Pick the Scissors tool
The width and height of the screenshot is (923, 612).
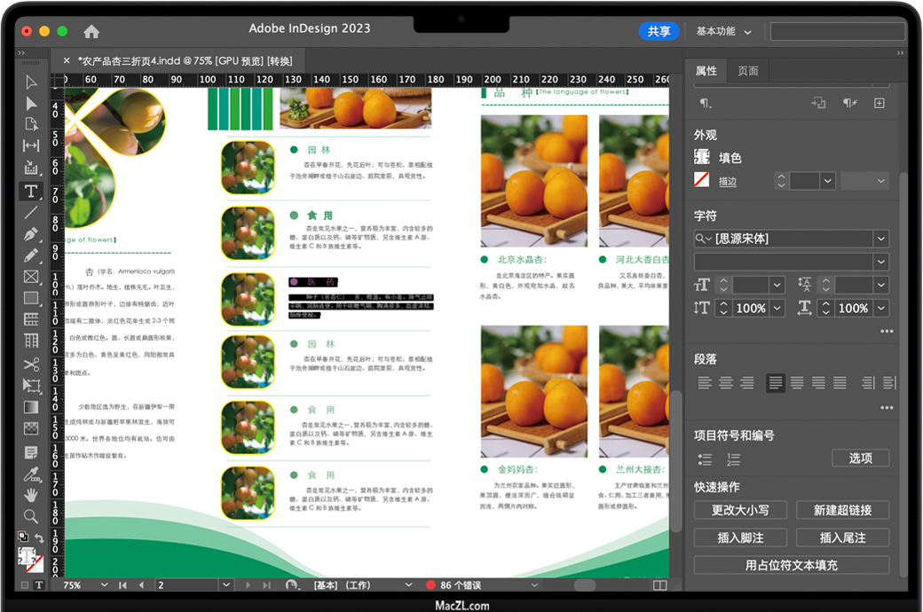pos(31,365)
